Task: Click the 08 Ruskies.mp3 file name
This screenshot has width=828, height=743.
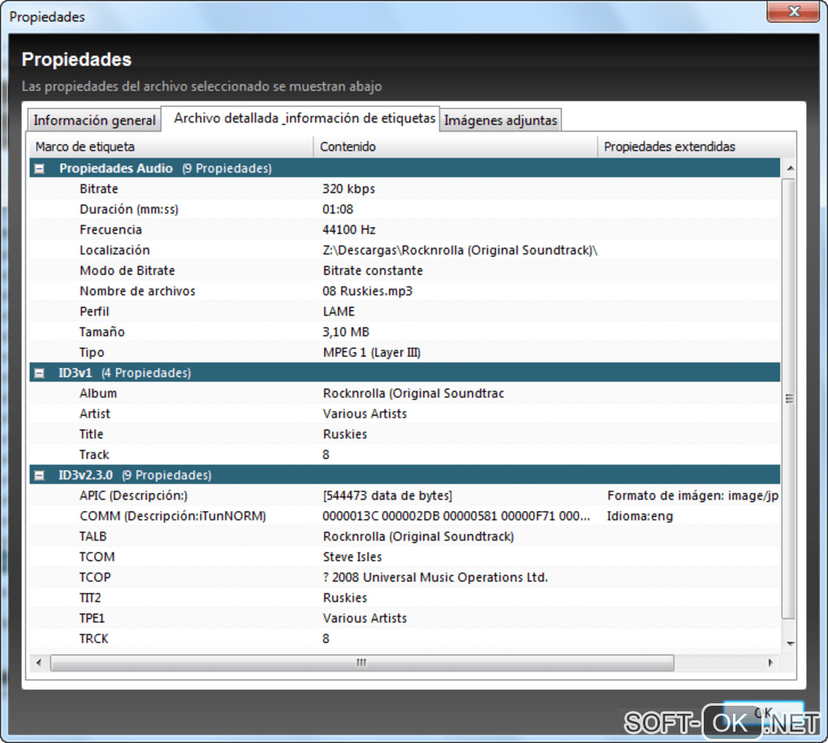Action: click(x=368, y=291)
